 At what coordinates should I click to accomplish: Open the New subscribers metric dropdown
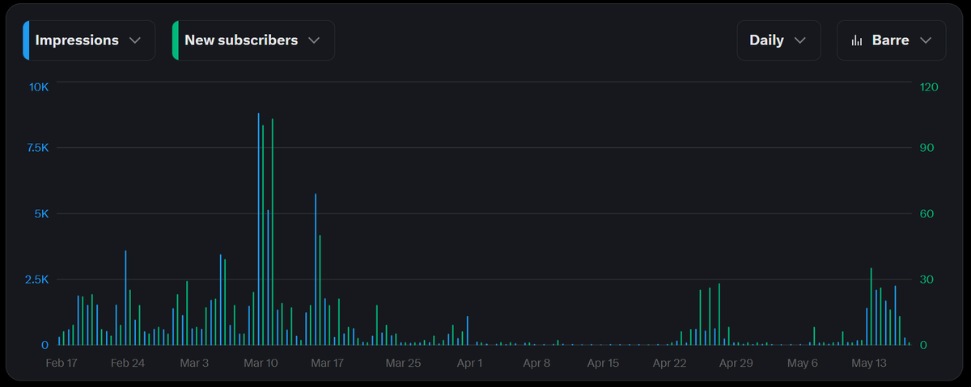point(253,40)
